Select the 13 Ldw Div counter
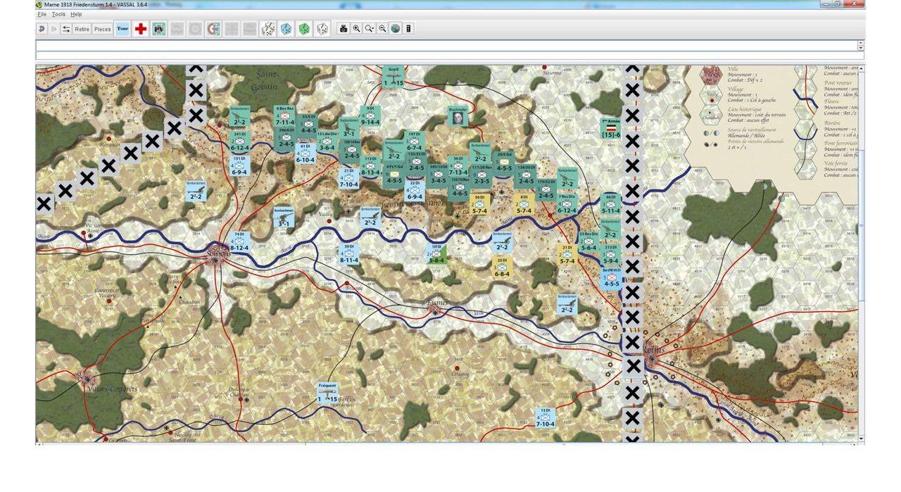The width and height of the screenshot is (901, 492). click(327, 141)
